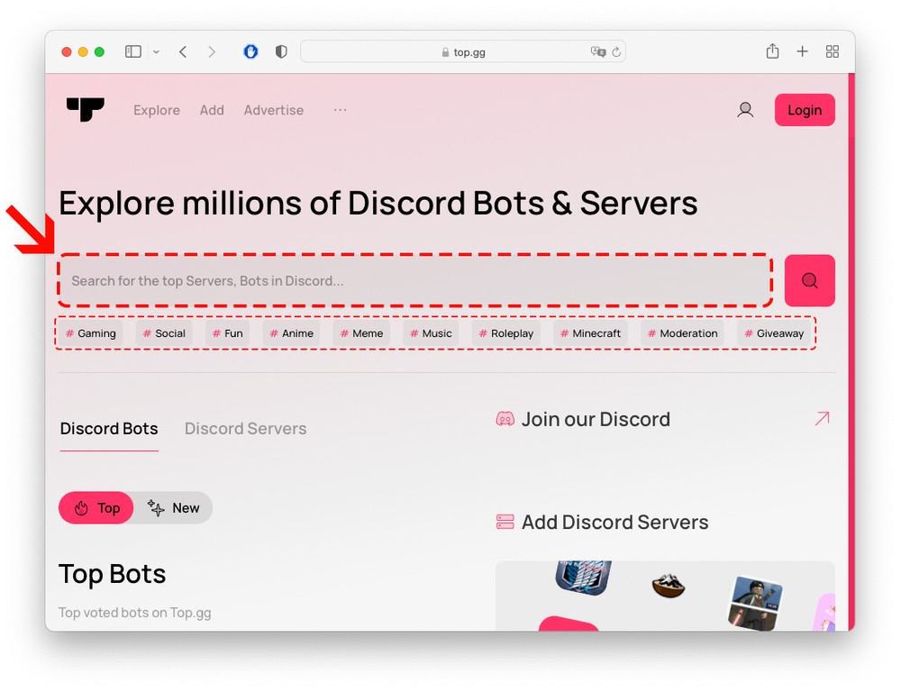Select the Moderation tag
Viewport: 901px width, 692px height.
(683, 333)
